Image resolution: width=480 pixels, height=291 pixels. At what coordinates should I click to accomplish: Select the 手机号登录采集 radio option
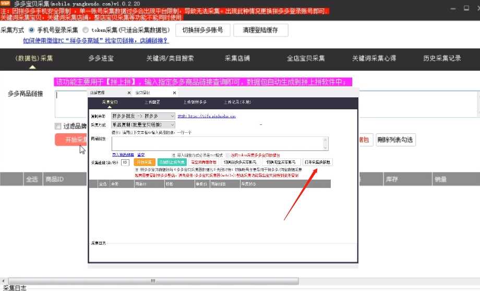[31, 30]
